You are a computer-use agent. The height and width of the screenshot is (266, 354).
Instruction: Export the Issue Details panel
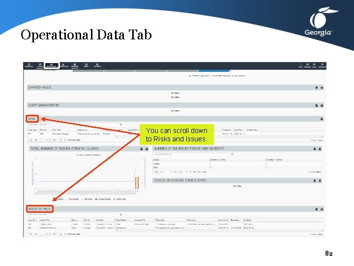click(317, 209)
